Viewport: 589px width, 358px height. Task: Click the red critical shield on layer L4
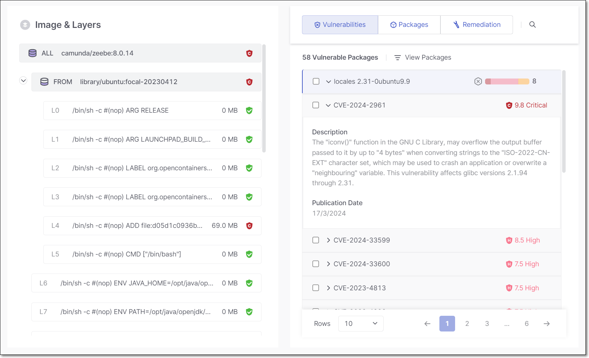pos(249,226)
